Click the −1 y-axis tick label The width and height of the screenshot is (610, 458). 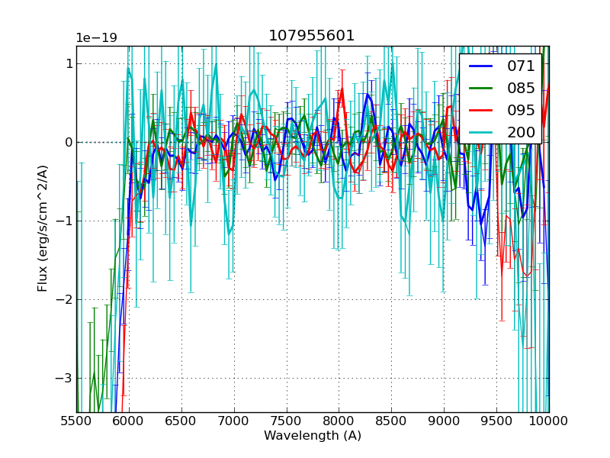pos(64,221)
